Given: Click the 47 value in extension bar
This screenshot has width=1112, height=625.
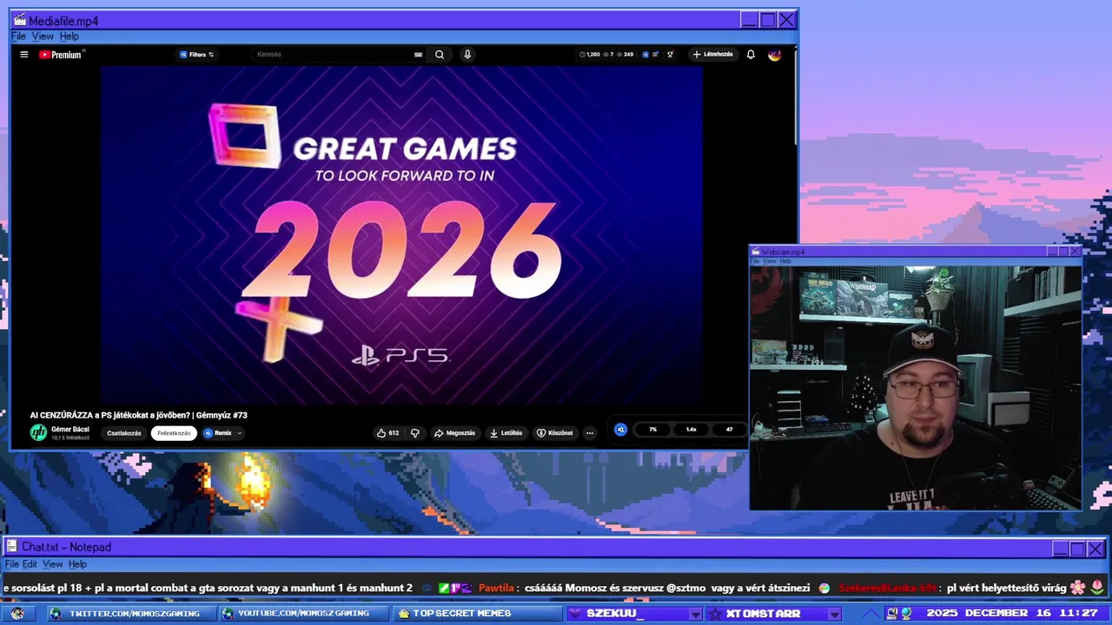Looking at the screenshot, I should pyautogui.click(x=729, y=429).
